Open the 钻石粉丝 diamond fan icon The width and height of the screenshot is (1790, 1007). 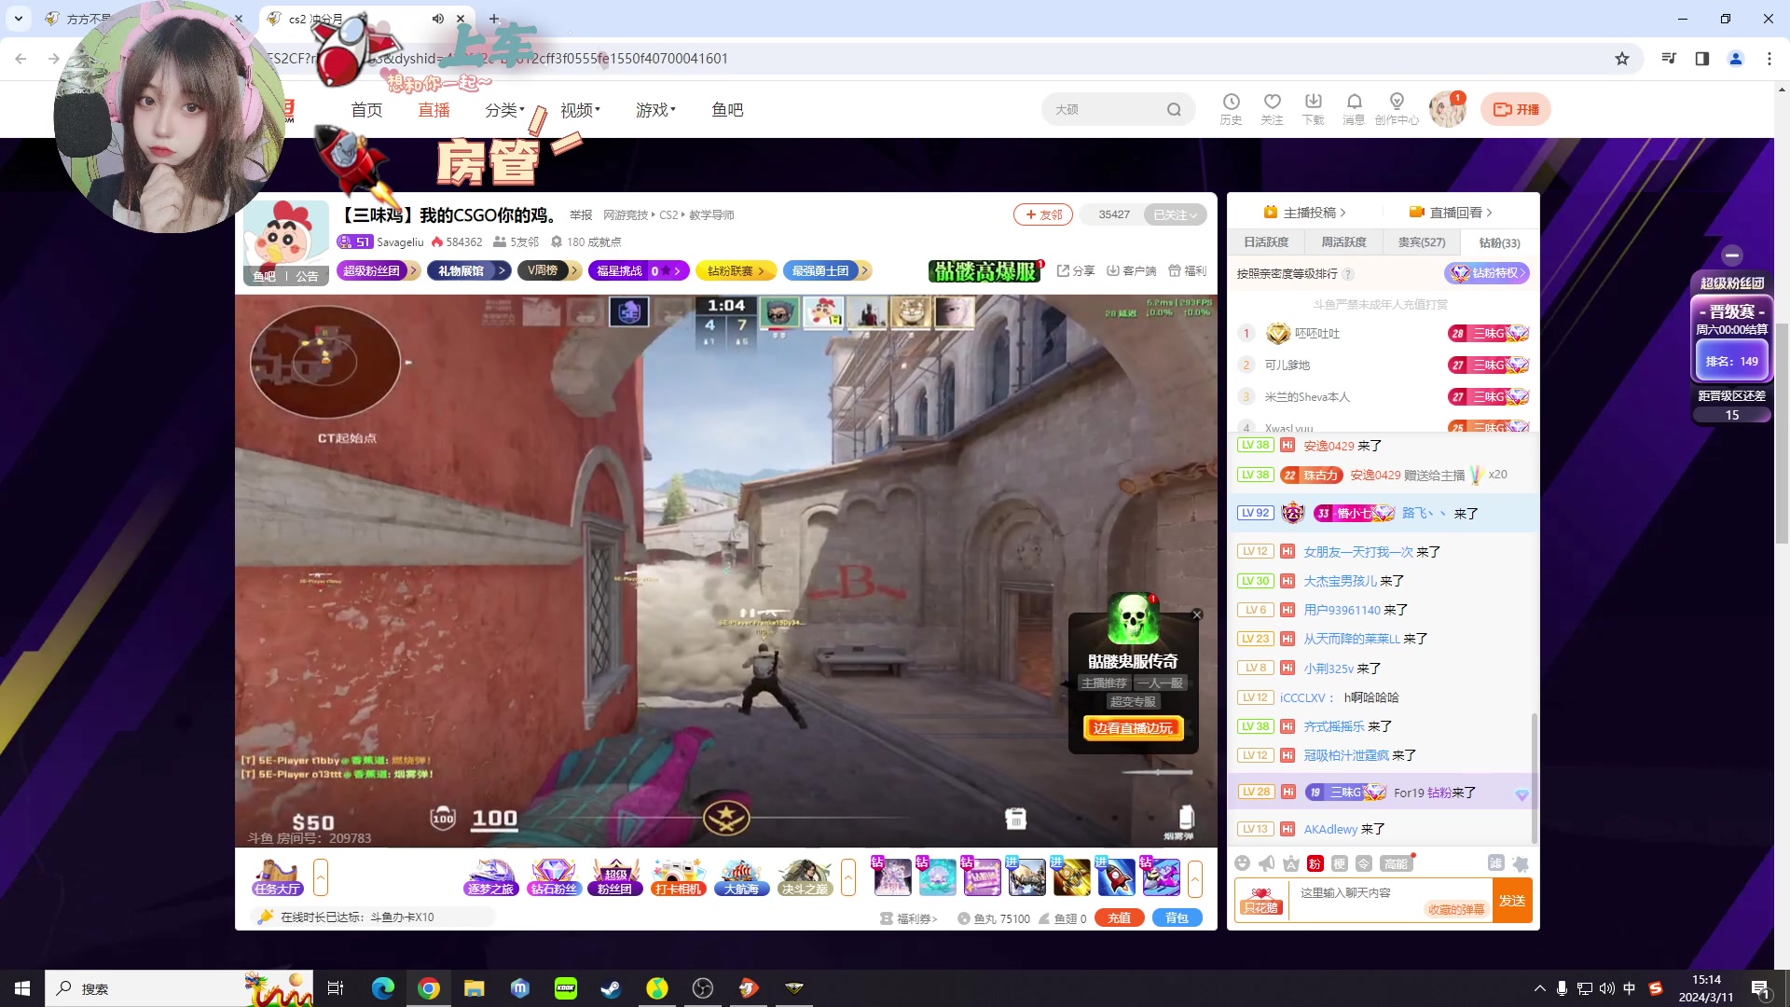[x=553, y=877]
